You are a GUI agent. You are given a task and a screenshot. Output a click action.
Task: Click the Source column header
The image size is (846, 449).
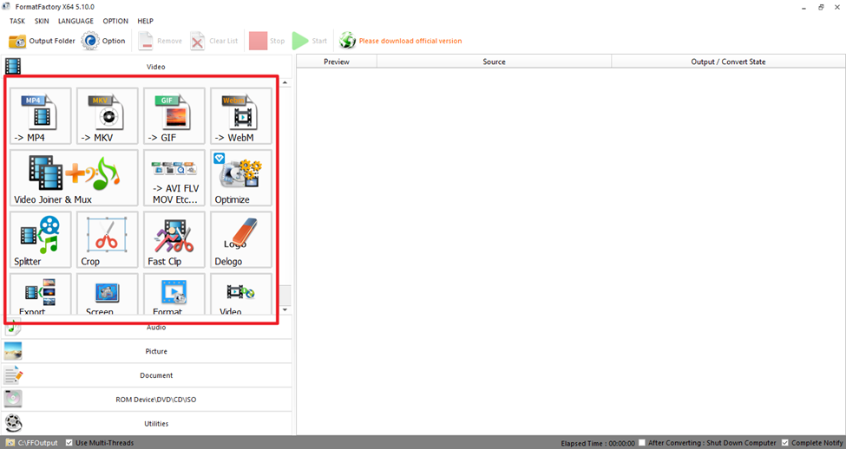[495, 62]
